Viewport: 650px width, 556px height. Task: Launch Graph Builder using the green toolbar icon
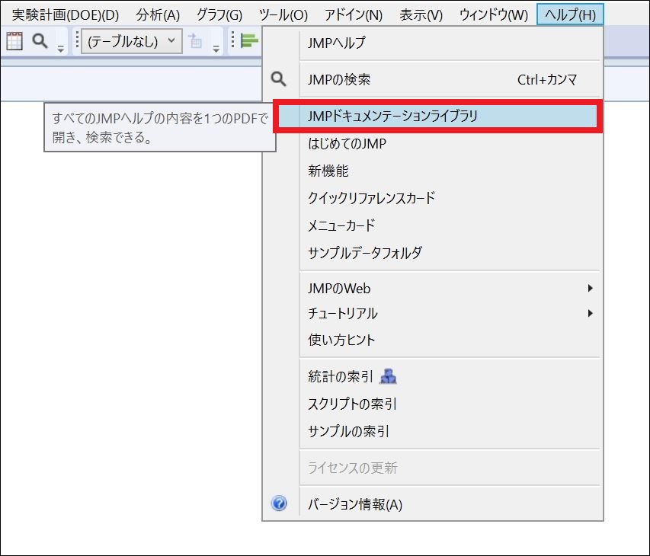tap(247, 40)
